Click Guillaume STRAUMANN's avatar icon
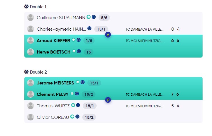The image size is (212, 136). (31, 18)
